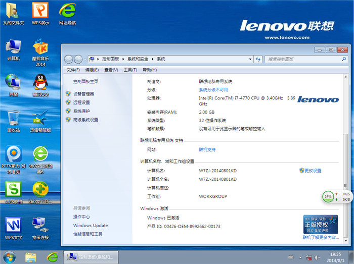Open the 查看(V) menu

[111, 70]
